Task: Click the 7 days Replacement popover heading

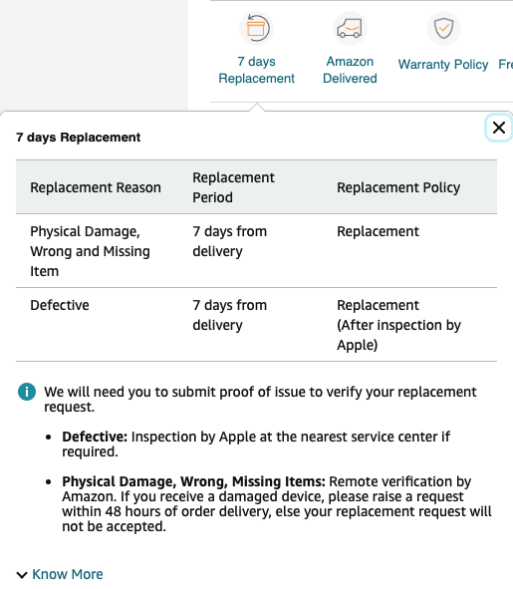Action: 78,138
